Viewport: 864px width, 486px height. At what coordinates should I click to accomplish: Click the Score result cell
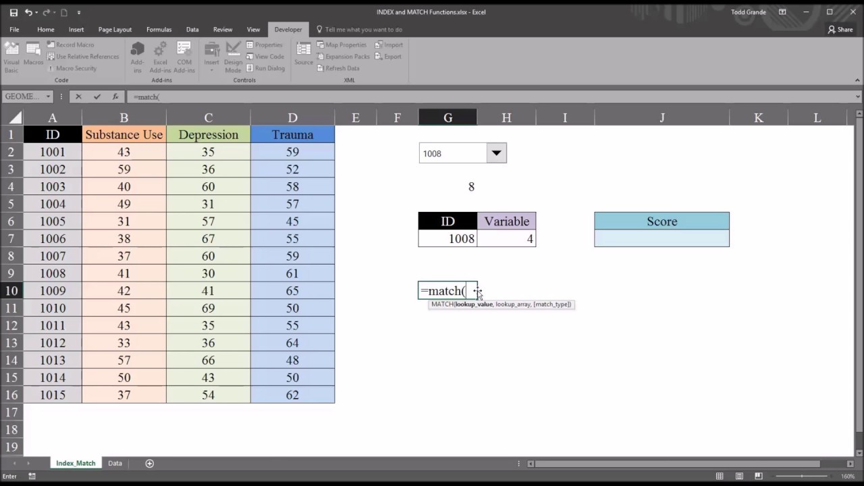pos(661,238)
